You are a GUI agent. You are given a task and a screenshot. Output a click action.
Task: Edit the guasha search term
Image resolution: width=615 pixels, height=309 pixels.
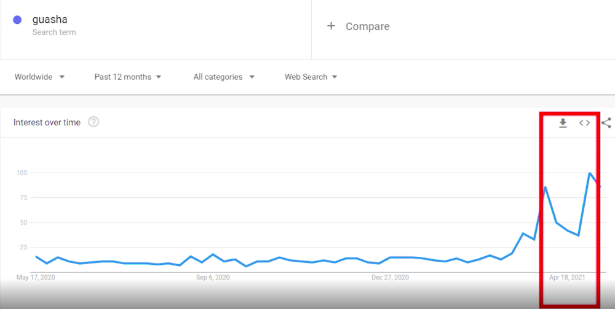pyautogui.click(x=50, y=20)
